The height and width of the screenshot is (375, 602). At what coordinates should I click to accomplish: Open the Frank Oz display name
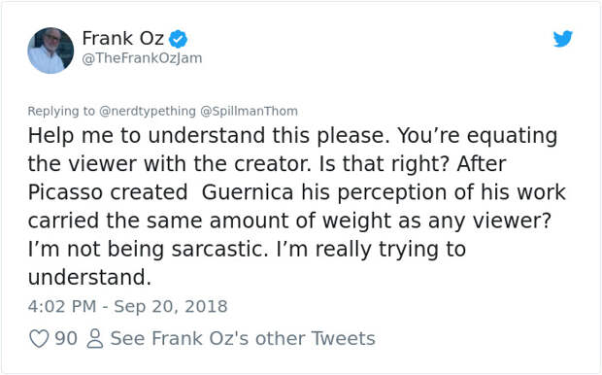(x=123, y=38)
